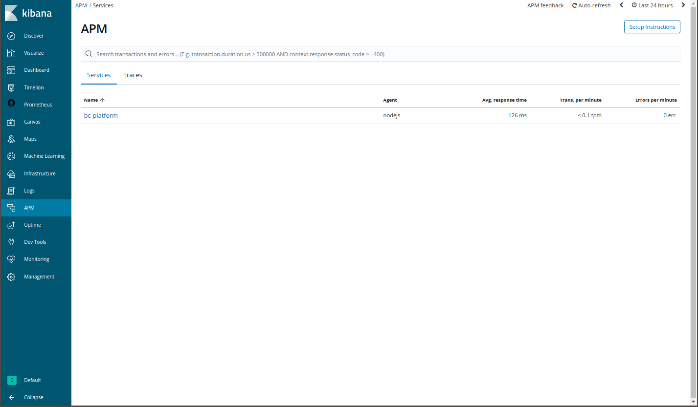Screen dimensions: 698x407
Task: Open Discover compass icon
Action: (x=12, y=36)
